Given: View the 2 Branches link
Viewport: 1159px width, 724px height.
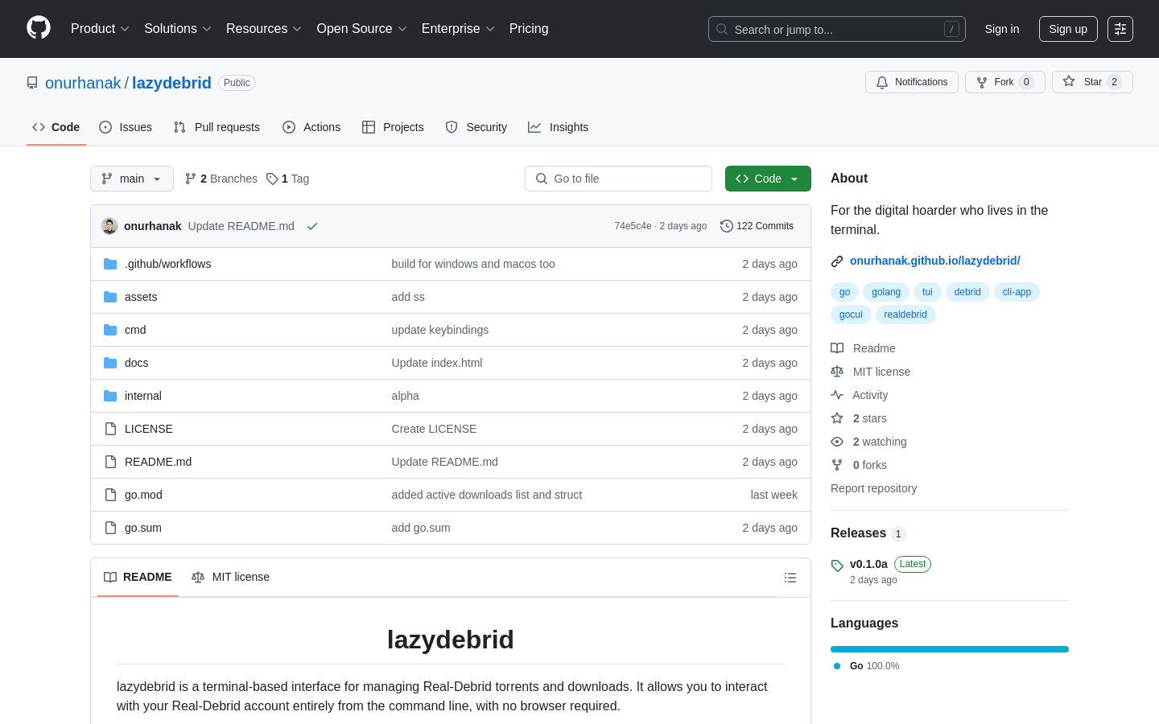Looking at the screenshot, I should pyautogui.click(x=221, y=179).
